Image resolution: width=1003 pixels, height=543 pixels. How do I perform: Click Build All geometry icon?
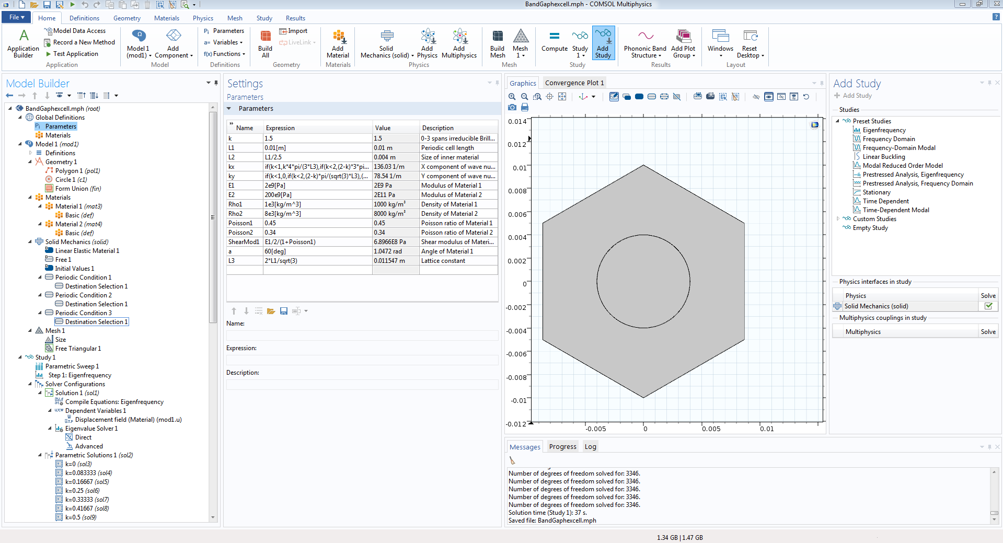[x=265, y=43]
